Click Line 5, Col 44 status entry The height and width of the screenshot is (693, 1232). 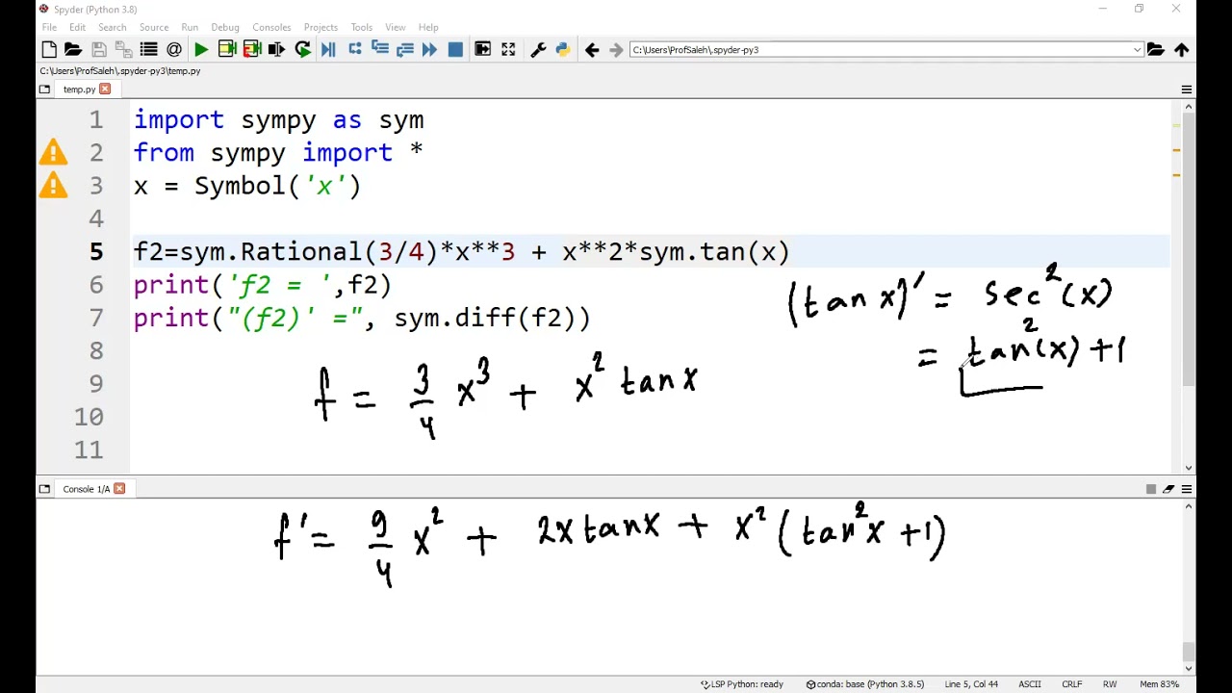coord(971,684)
